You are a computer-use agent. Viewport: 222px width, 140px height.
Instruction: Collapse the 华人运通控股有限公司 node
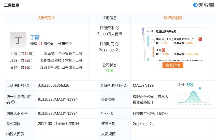click(147, 31)
